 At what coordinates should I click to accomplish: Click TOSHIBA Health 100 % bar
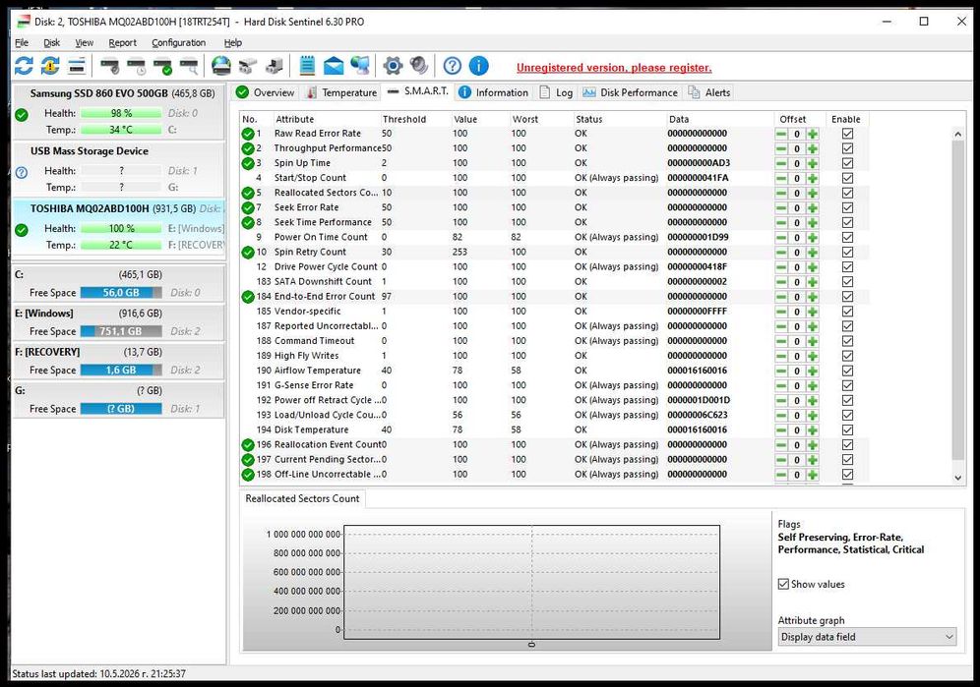[x=121, y=229]
